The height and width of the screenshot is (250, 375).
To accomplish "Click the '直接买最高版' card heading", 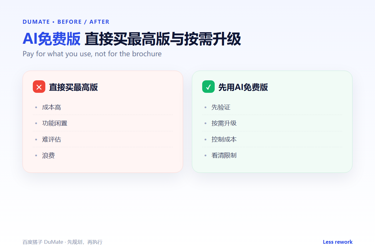I will 73,87.
